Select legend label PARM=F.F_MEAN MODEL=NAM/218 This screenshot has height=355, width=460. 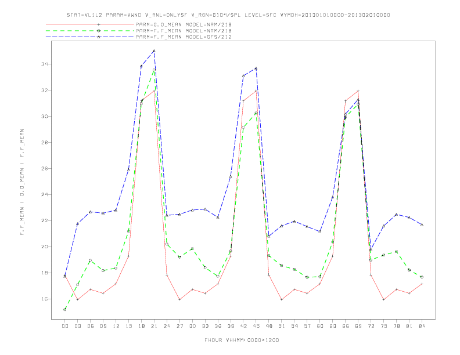184,31
